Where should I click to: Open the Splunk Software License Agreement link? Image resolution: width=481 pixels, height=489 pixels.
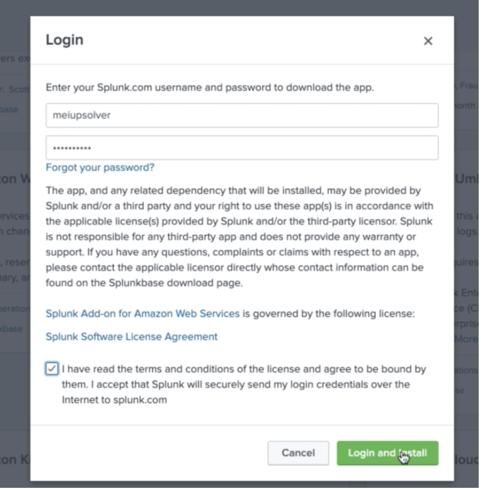(x=131, y=337)
